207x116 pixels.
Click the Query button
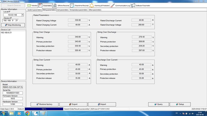pyautogui.click(x=159, y=104)
